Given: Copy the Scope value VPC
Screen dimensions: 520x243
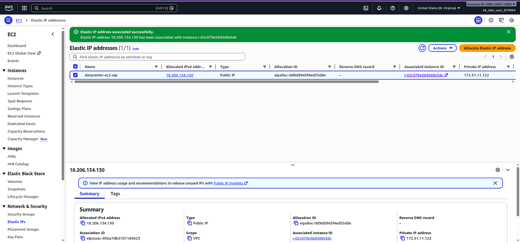Looking at the screenshot, I should point(189,238).
